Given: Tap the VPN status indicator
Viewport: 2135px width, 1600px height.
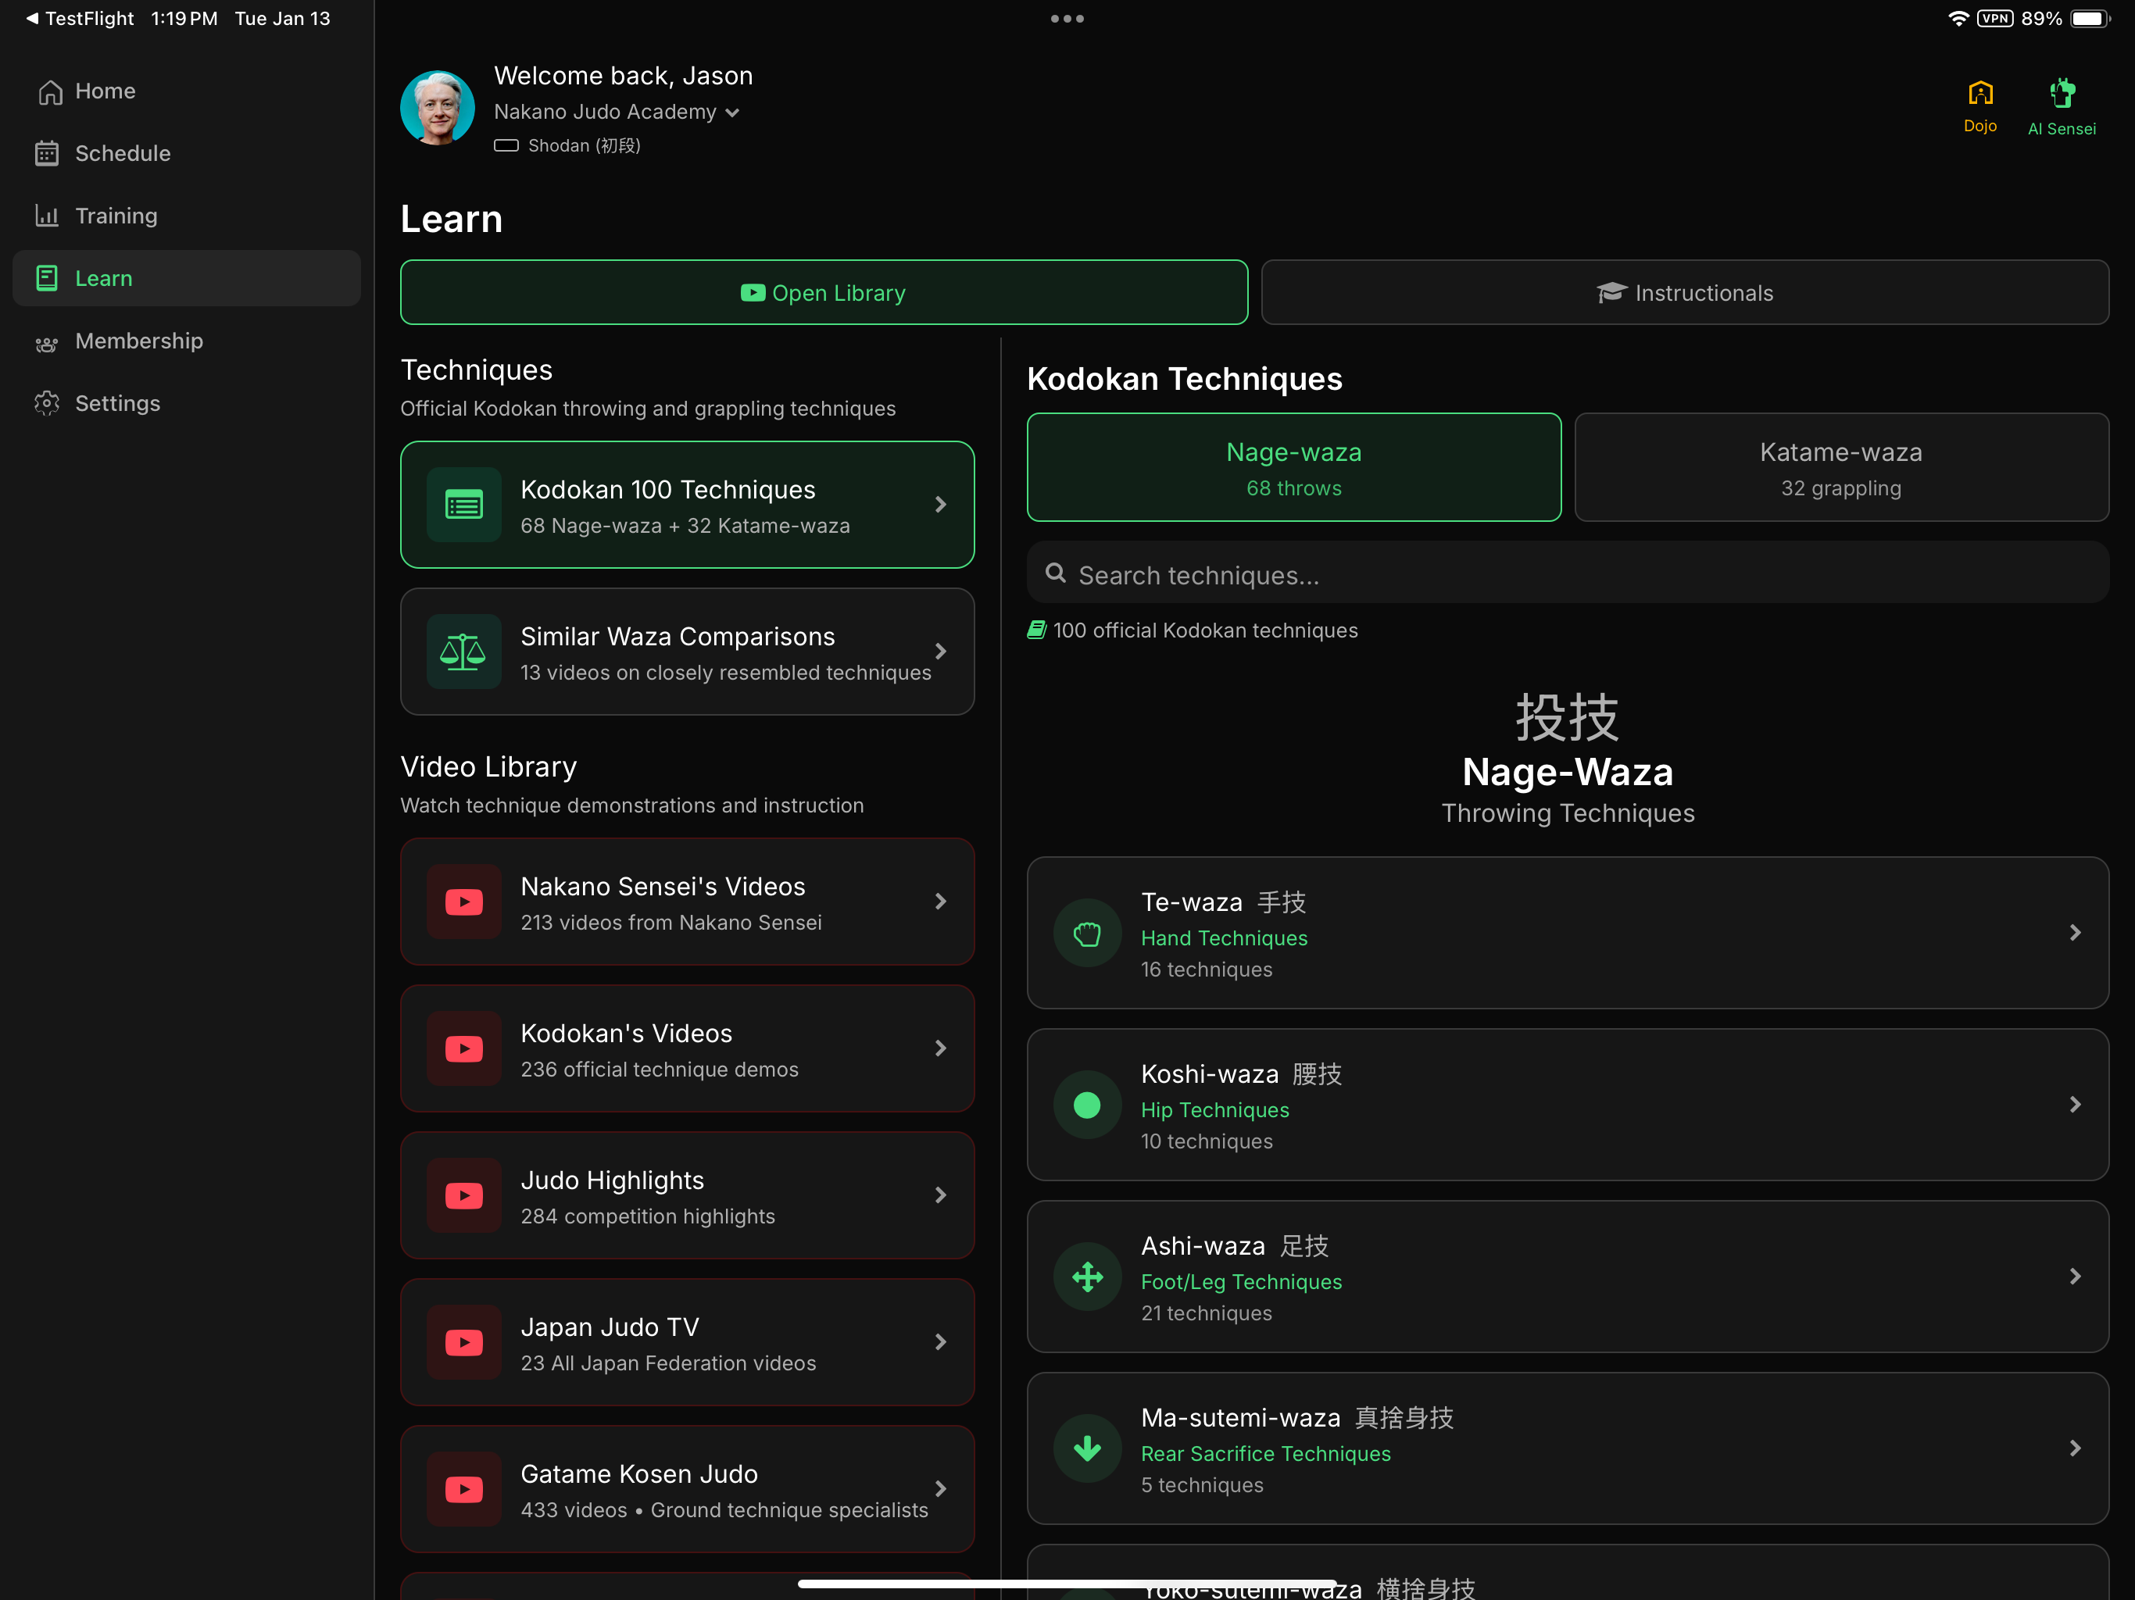Looking at the screenshot, I should pyautogui.click(x=1994, y=18).
